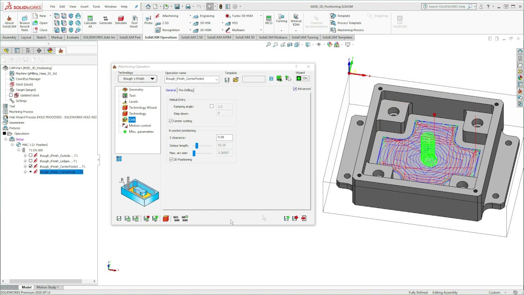Collapse the MAC 1 (1-Position) node
Image resolution: width=524 pixels, height=295 pixels.
point(12,145)
